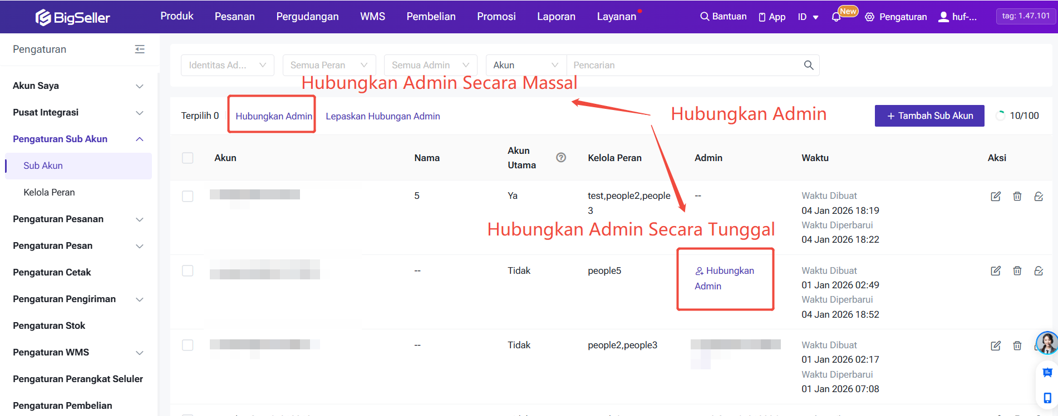Click the Akun Utama help question icon
This screenshot has height=416, width=1058.
coord(561,158)
